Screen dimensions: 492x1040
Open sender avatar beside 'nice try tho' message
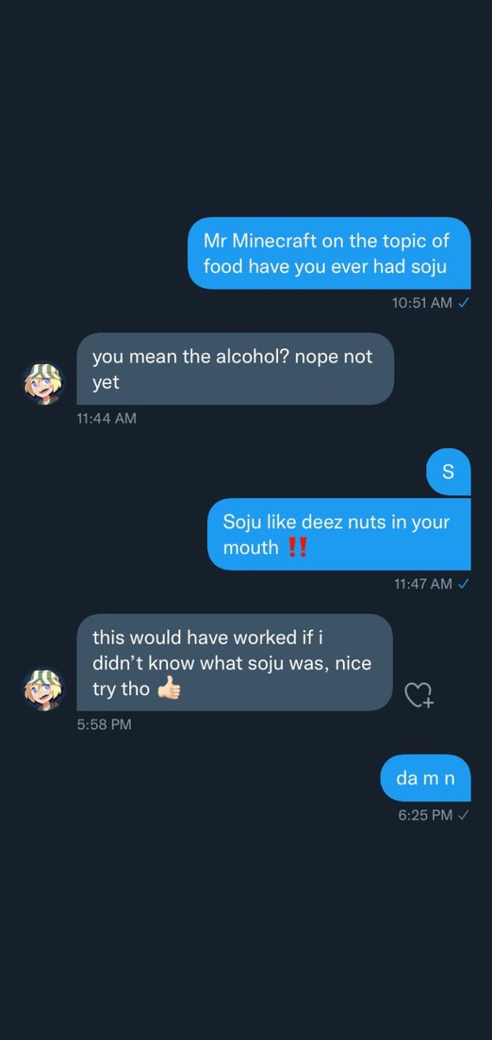point(43,690)
